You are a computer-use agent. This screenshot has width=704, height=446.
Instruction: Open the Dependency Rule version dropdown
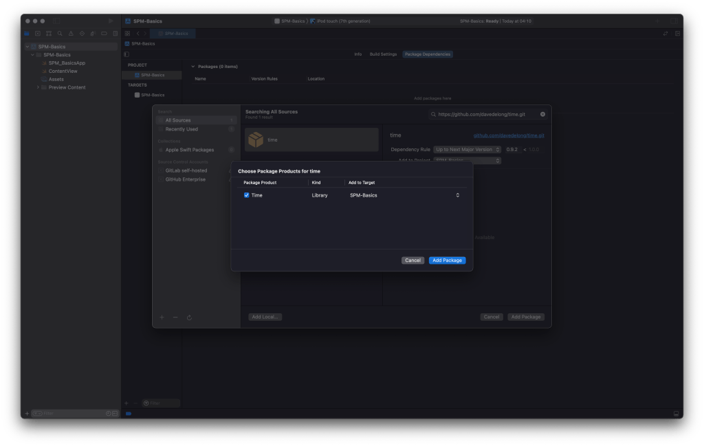(x=467, y=149)
